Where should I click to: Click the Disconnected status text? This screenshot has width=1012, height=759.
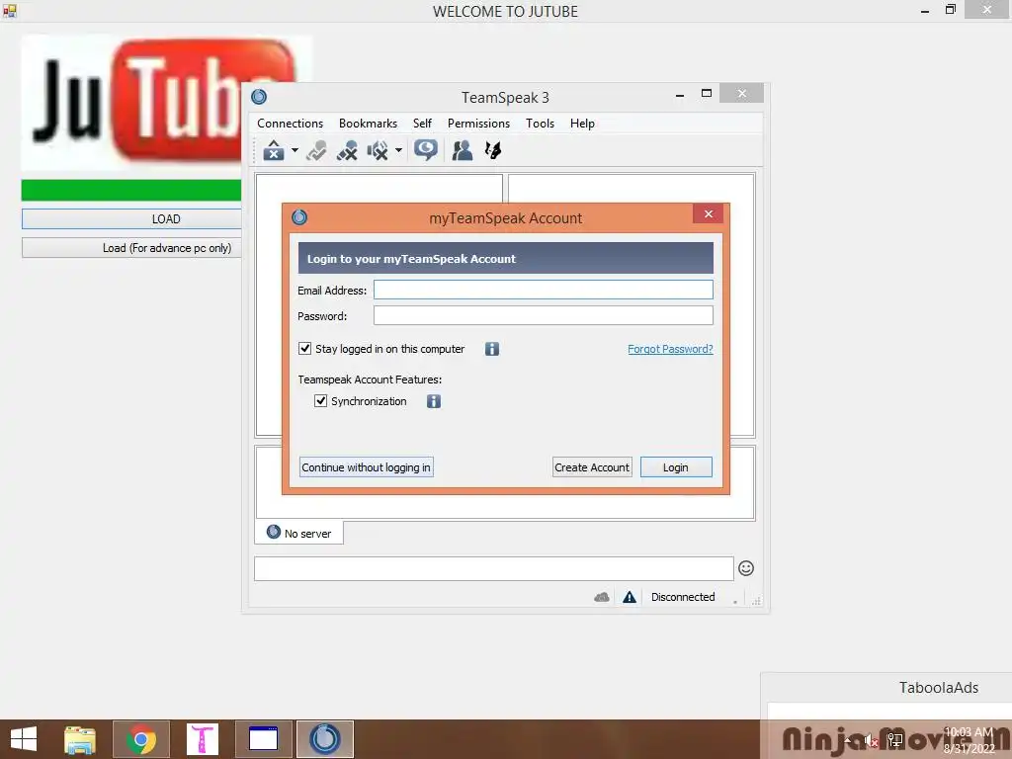coord(683,597)
